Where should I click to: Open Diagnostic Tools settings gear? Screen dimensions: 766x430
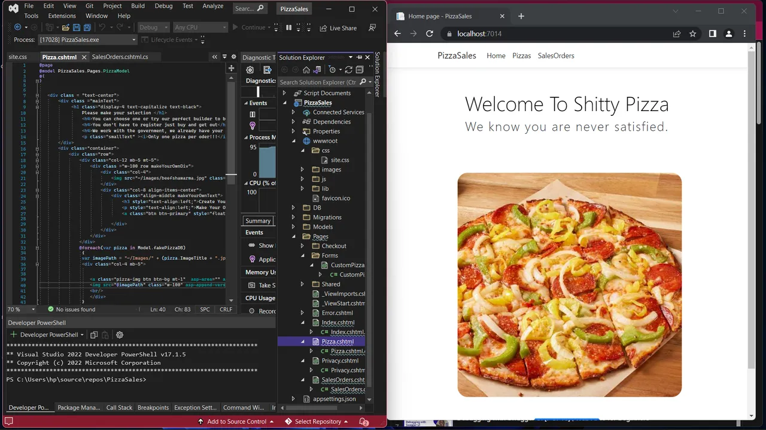coord(250,70)
